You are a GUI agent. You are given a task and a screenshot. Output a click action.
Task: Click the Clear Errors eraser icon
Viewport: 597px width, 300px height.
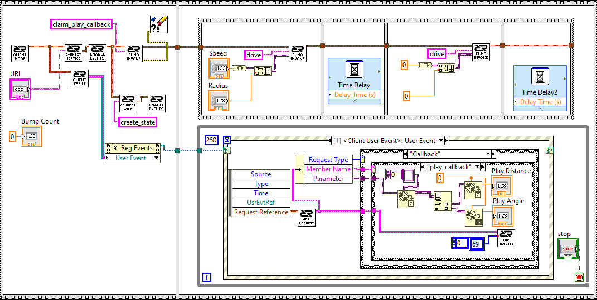pyautogui.click(x=159, y=24)
